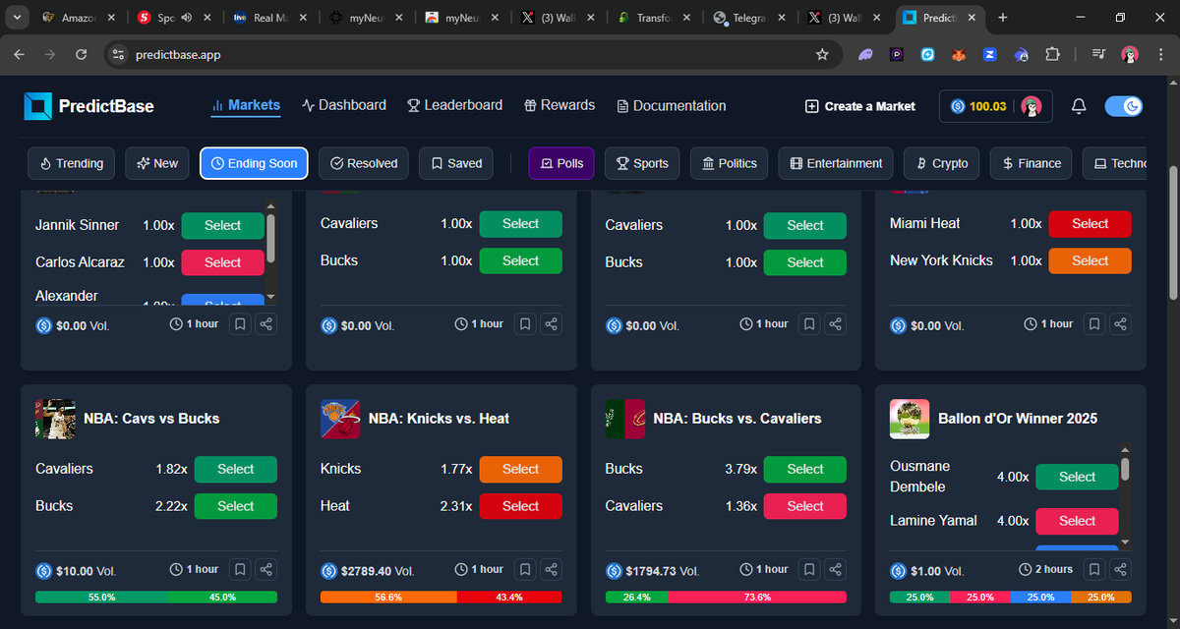Open the Phantom ghost extension
The width and height of the screenshot is (1180, 629).
[x=864, y=55]
